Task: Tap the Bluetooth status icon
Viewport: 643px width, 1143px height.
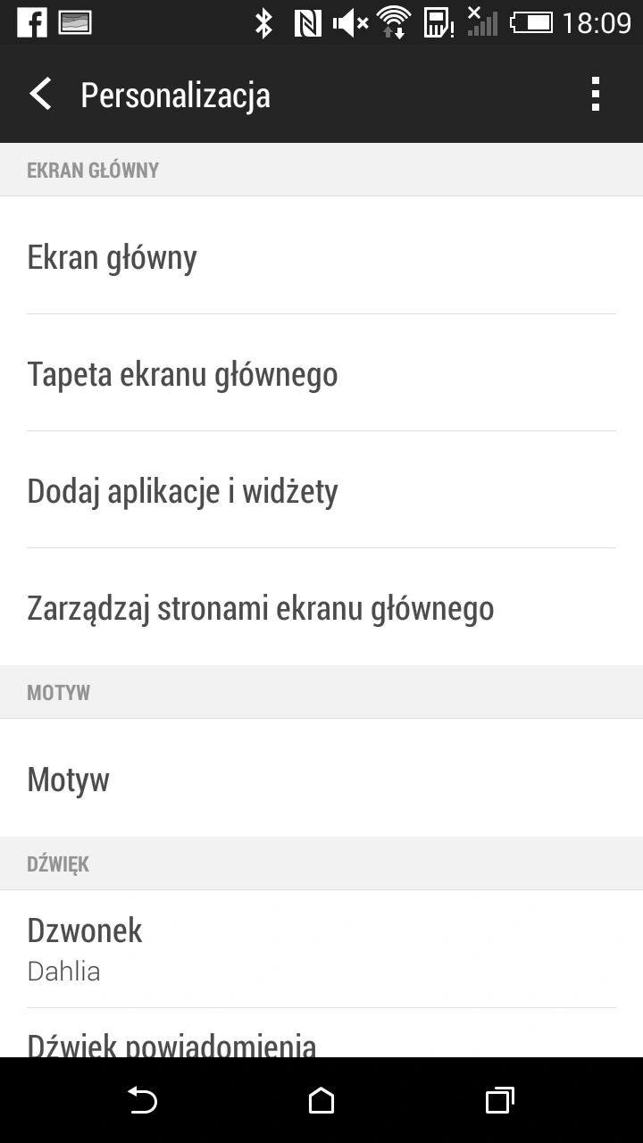Action: 263,22
